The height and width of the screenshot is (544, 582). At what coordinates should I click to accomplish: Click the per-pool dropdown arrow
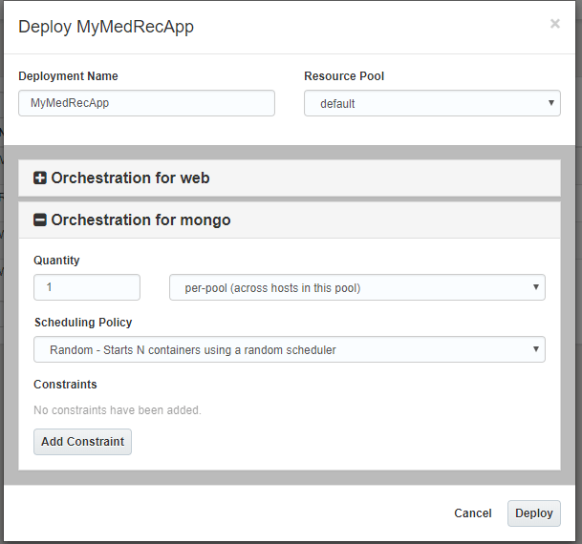(536, 287)
